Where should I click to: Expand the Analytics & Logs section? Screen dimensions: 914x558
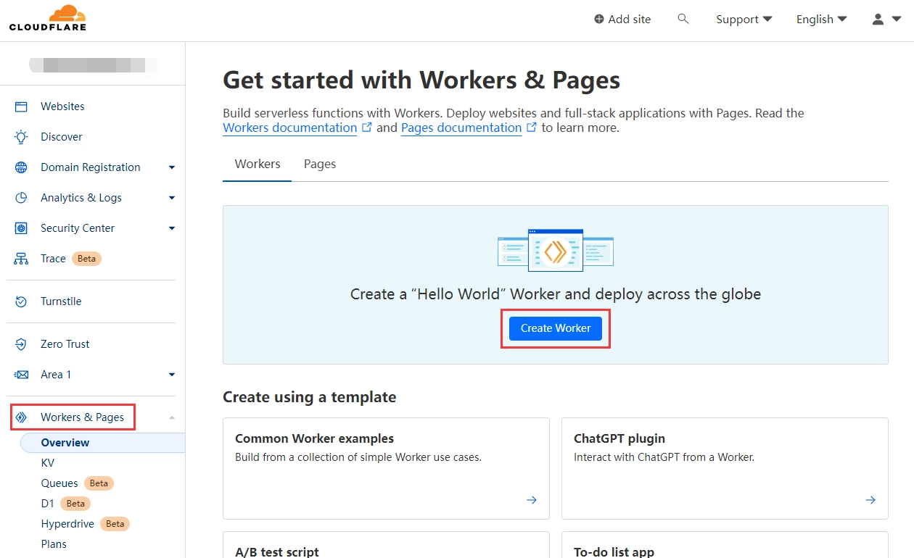pyautogui.click(x=172, y=198)
